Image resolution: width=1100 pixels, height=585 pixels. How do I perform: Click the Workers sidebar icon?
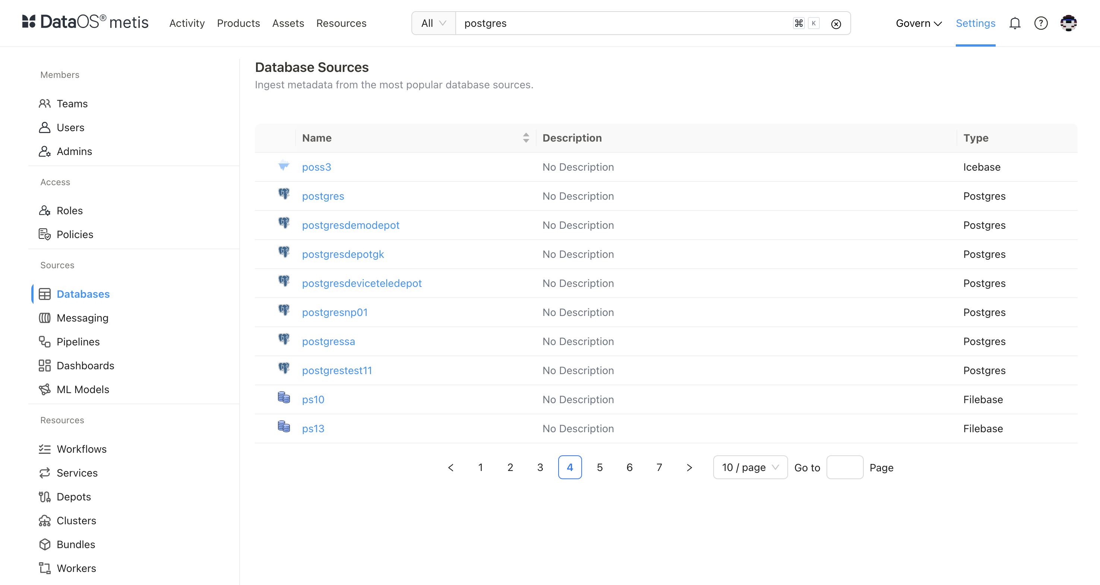[x=45, y=568]
